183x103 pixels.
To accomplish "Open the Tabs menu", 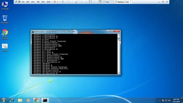I will tap(43, 2).
